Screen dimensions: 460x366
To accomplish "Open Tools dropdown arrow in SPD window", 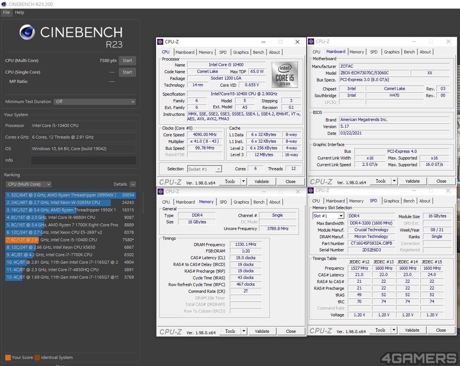I will point(394,330).
